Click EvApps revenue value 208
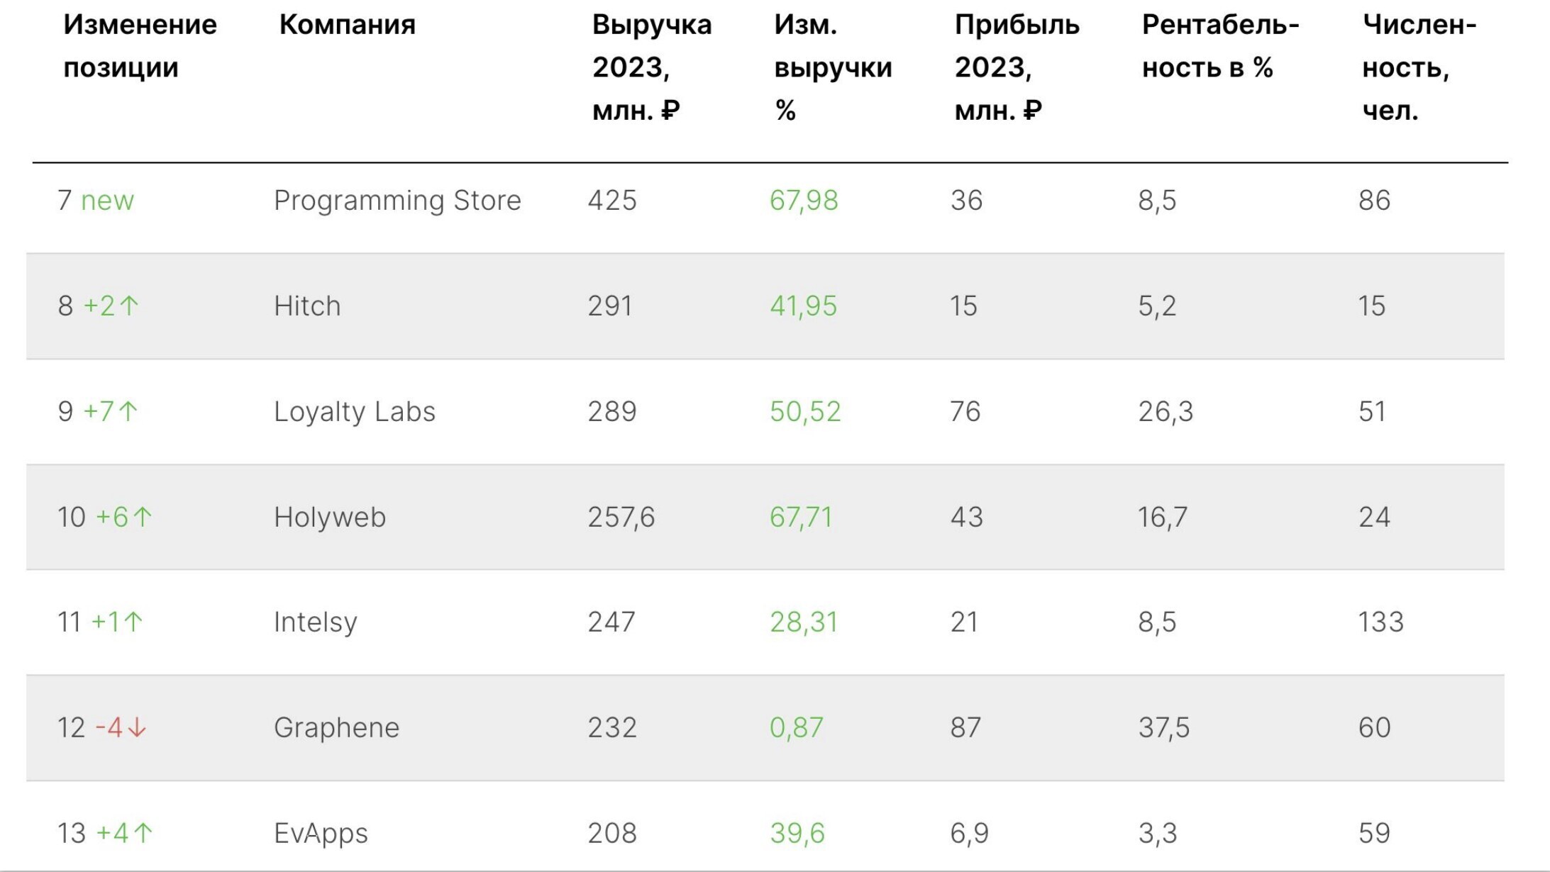The width and height of the screenshot is (1550, 872). 611,832
